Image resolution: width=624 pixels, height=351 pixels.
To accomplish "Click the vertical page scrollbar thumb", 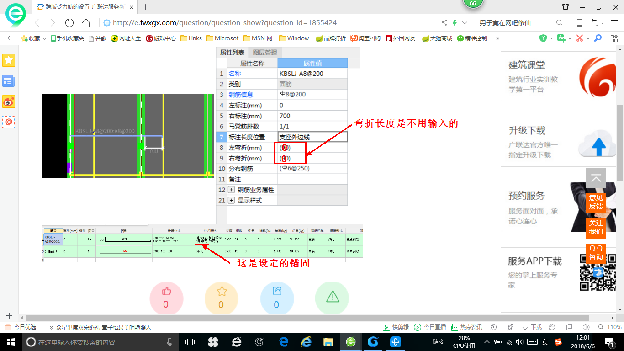I will point(620,143).
